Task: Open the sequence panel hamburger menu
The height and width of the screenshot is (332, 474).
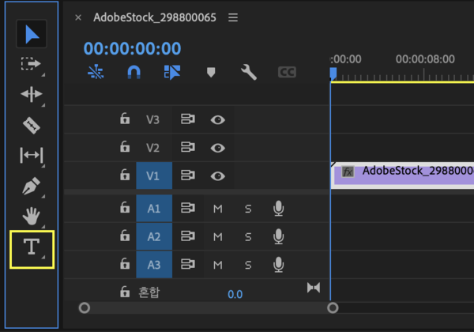Action: coord(232,17)
